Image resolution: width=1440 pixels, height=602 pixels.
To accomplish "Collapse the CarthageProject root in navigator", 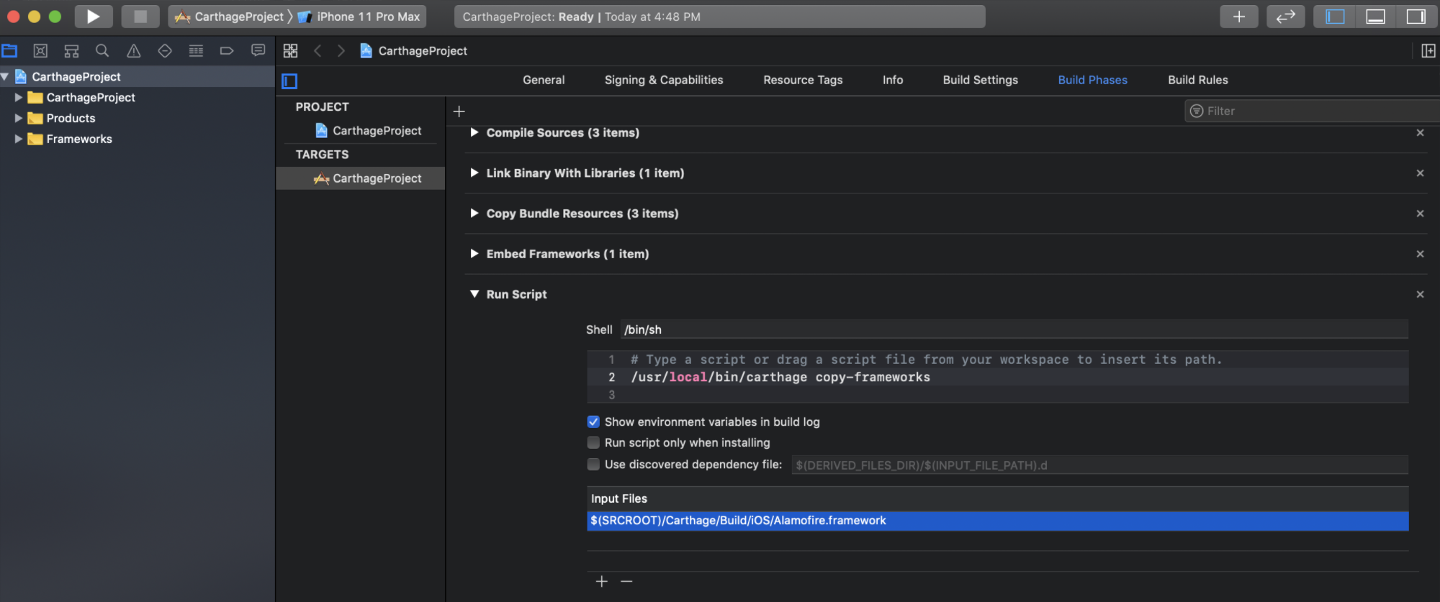I will click(5, 76).
